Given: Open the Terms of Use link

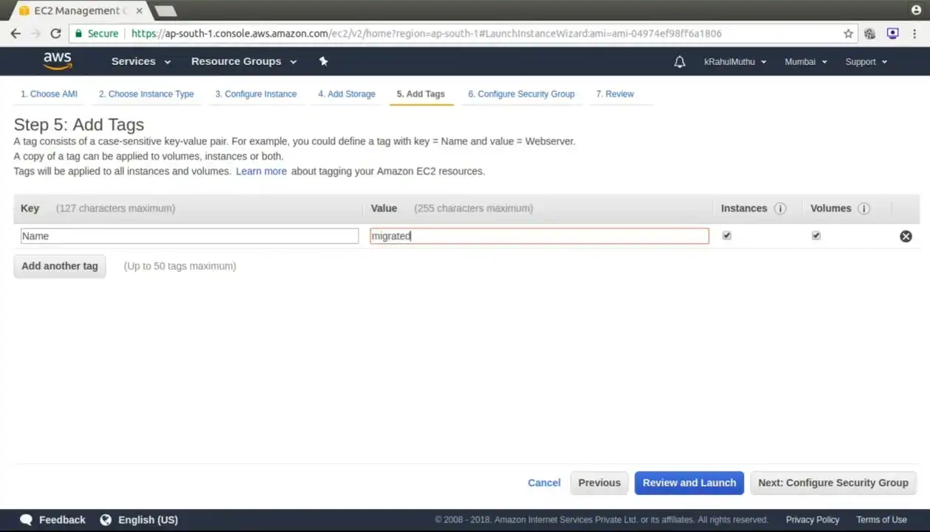Looking at the screenshot, I should pos(881,519).
